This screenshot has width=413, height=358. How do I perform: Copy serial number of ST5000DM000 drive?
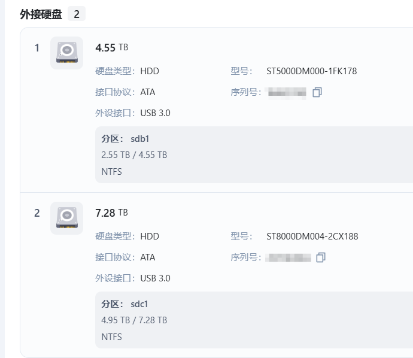pyautogui.click(x=317, y=92)
